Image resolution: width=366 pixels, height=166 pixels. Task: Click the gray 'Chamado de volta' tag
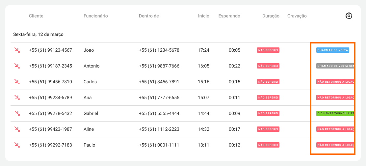click(x=335, y=66)
